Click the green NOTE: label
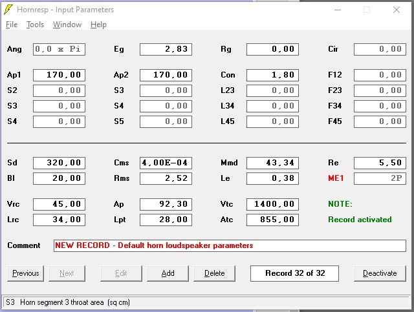This screenshot has height=312, width=414. (340, 204)
